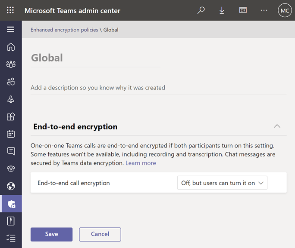Click the description input field

pyautogui.click(x=159, y=88)
